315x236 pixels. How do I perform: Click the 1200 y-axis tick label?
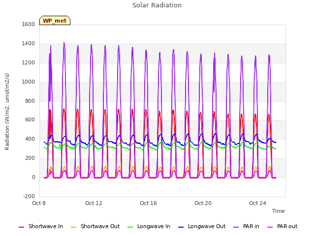29,63
